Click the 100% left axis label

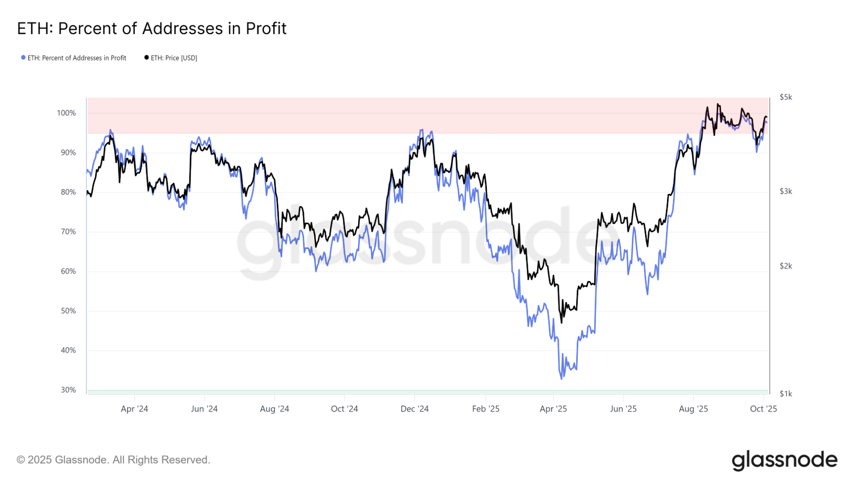[x=66, y=113]
